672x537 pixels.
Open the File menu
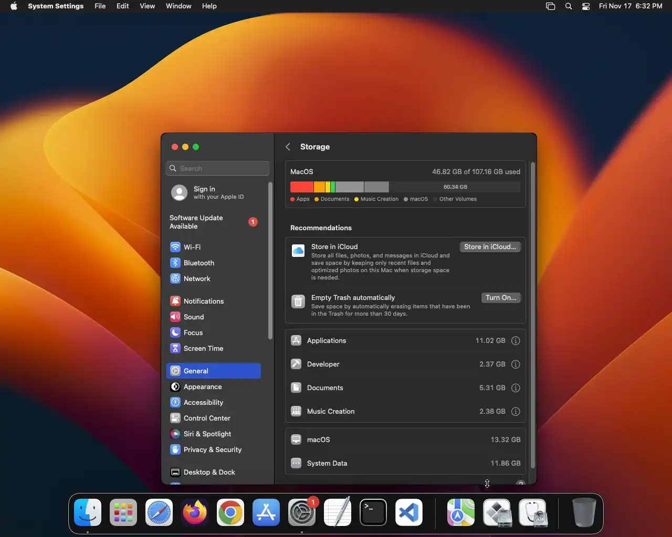100,6
